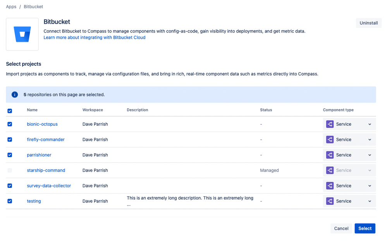Click the Service icon in the testing row
This screenshot has width=387, height=241.
pyautogui.click(x=330, y=201)
